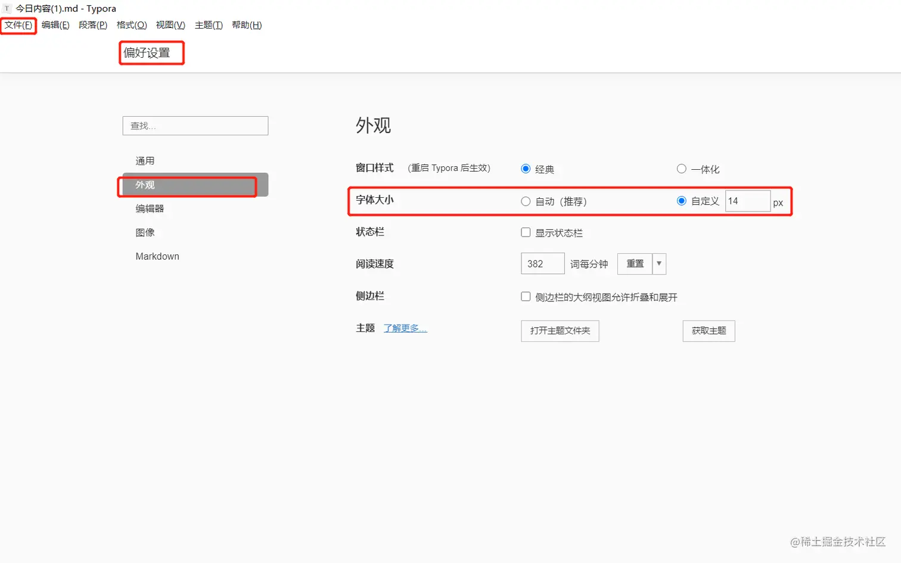901x563 pixels.
Task: Click the 字体大小 label
Action: pyautogui.click(x=375, y=200)
